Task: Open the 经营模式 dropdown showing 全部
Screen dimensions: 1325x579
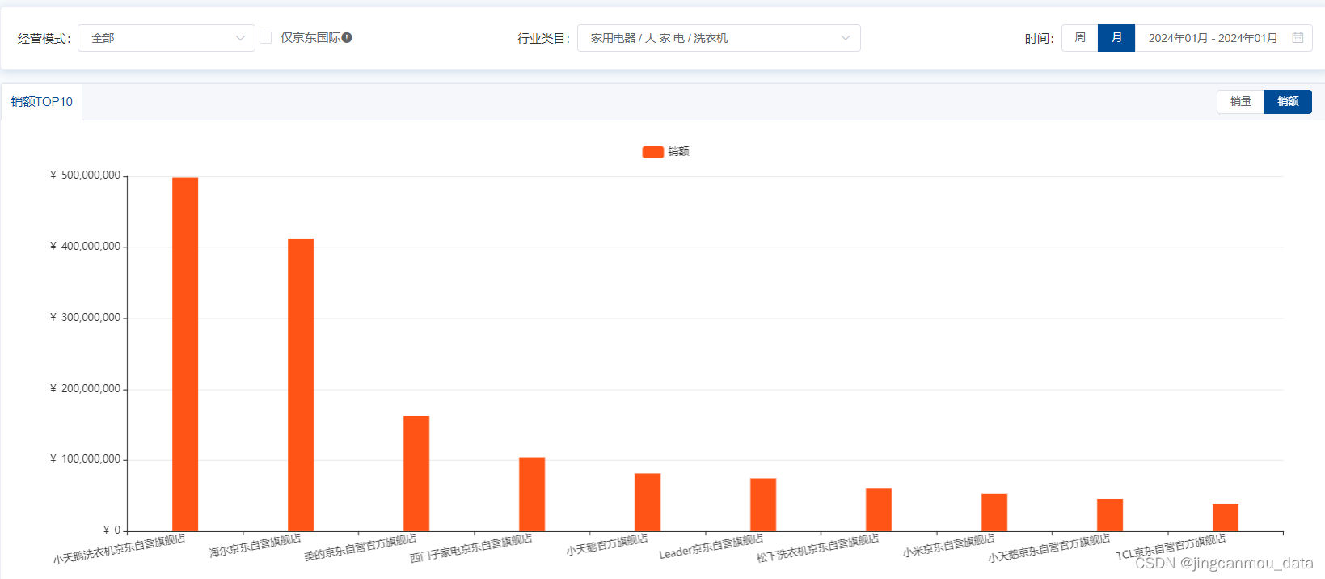Action: (x=167, y=38)
